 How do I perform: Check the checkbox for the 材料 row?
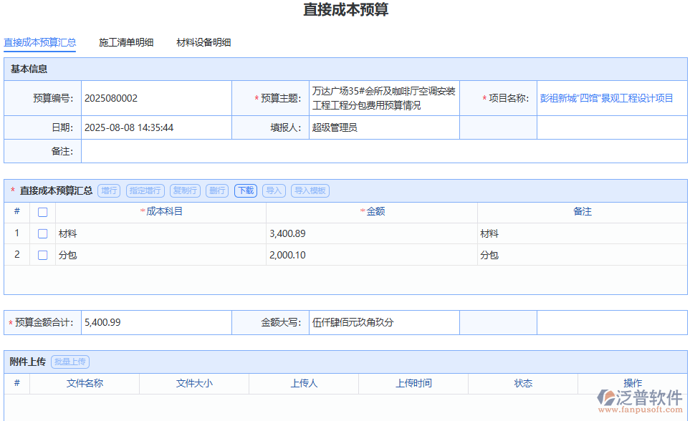[42, 233]
